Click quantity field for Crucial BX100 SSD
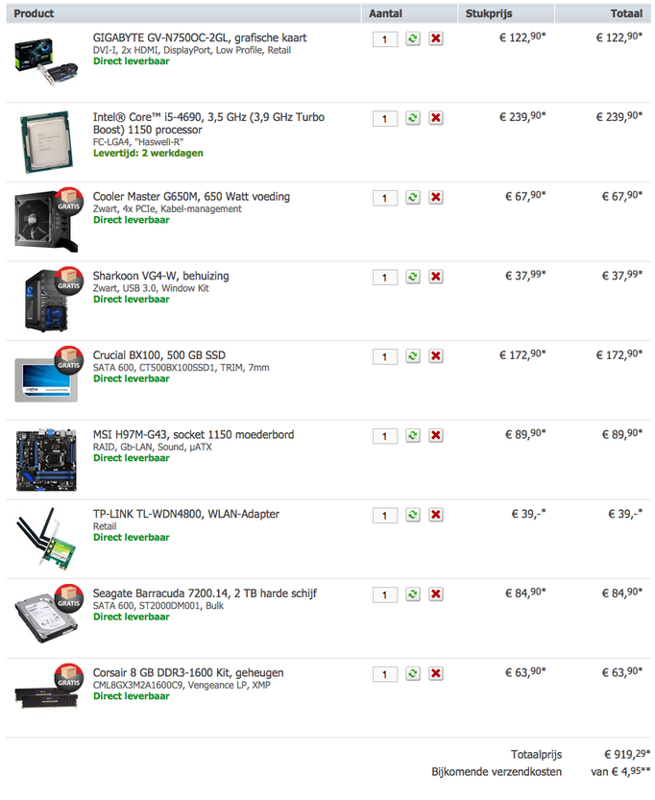This screenshot has height=800, width=655. (x=385, y=356)
